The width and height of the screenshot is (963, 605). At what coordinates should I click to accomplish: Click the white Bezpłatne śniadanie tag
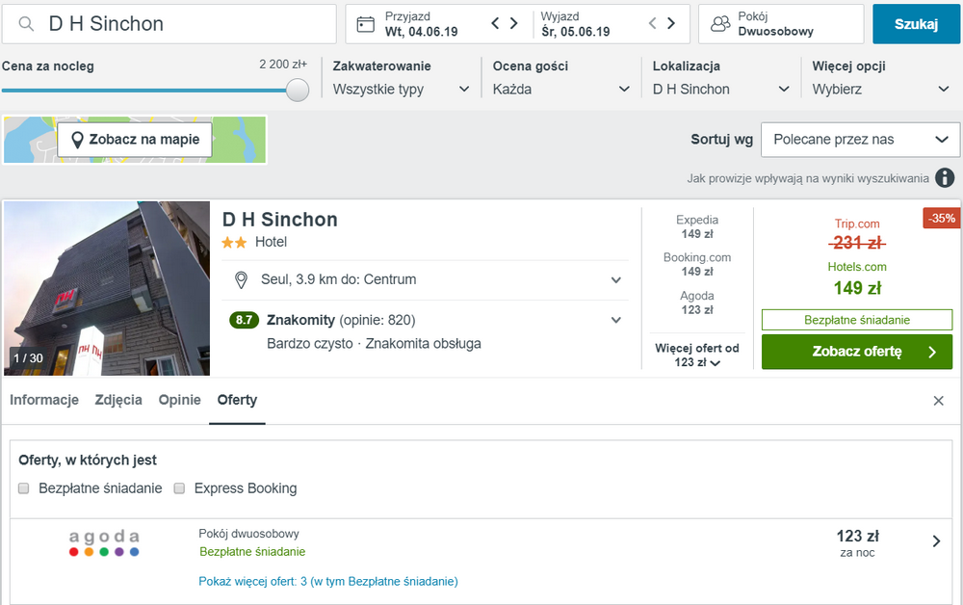857,320
